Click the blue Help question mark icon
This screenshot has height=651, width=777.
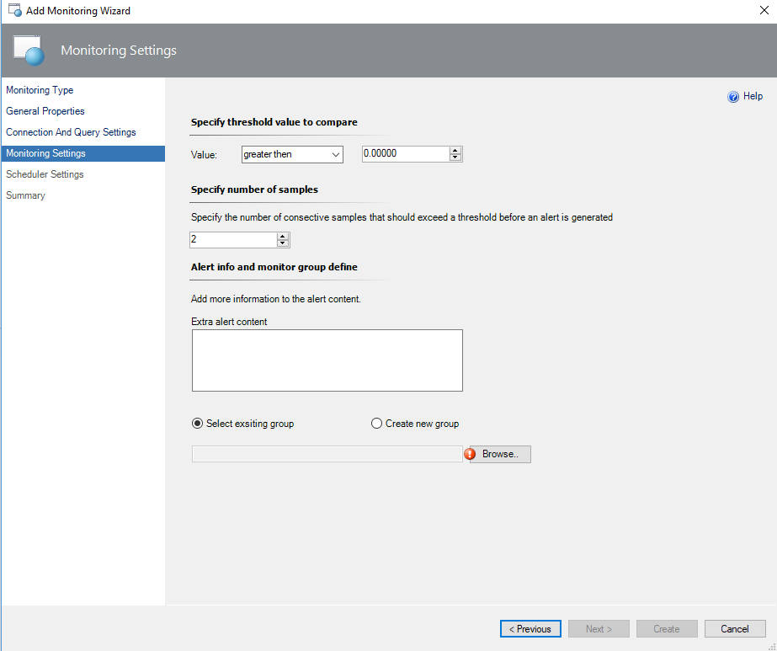733,97
